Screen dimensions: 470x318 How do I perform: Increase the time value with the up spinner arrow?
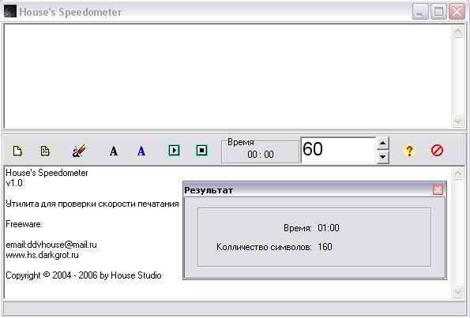coord(382,143)
